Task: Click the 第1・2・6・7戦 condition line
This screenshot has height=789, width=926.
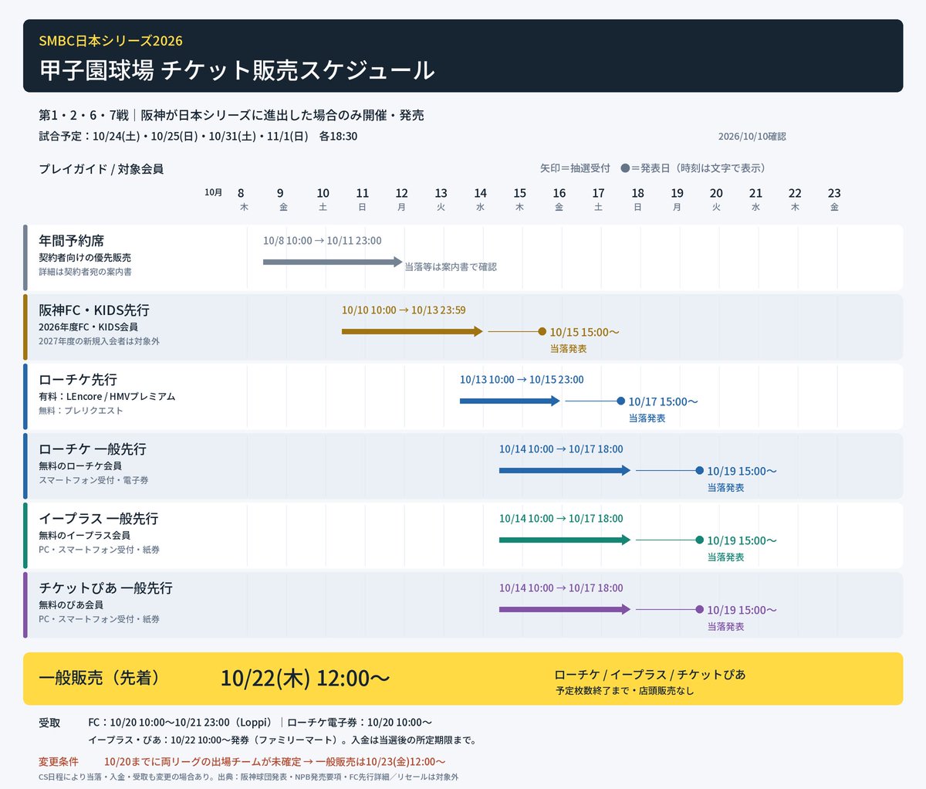Action: (x=231, y=115)
